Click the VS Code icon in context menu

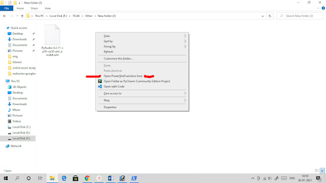click(x=100, y=86)
